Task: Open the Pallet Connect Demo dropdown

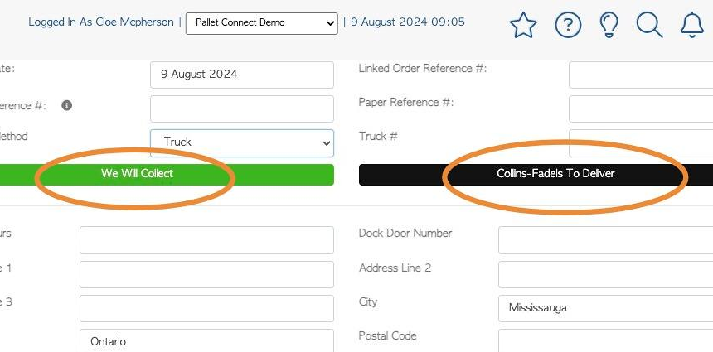Action: (262, 23)
